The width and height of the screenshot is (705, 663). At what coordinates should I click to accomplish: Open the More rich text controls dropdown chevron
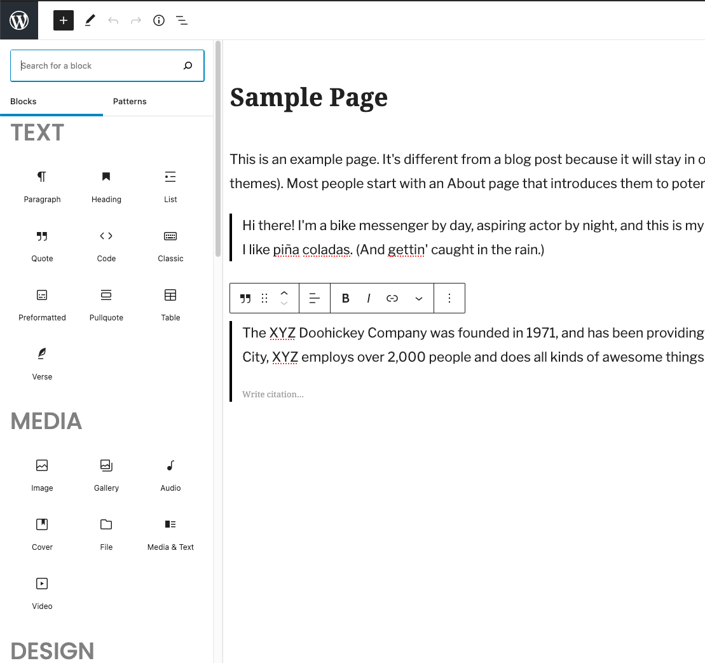click(419, 299)
